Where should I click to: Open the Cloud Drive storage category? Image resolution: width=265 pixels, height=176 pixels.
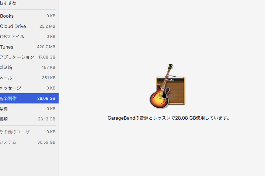click(29, 27)
